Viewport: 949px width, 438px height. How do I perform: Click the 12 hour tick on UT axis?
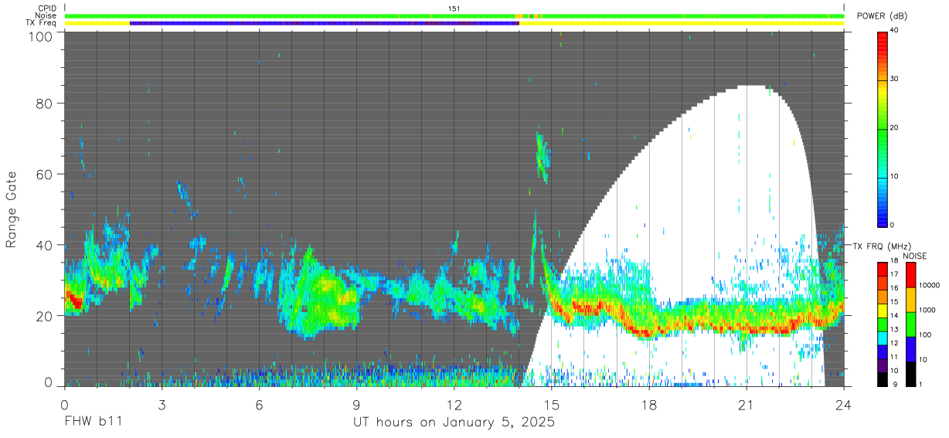tap(454, 404)
